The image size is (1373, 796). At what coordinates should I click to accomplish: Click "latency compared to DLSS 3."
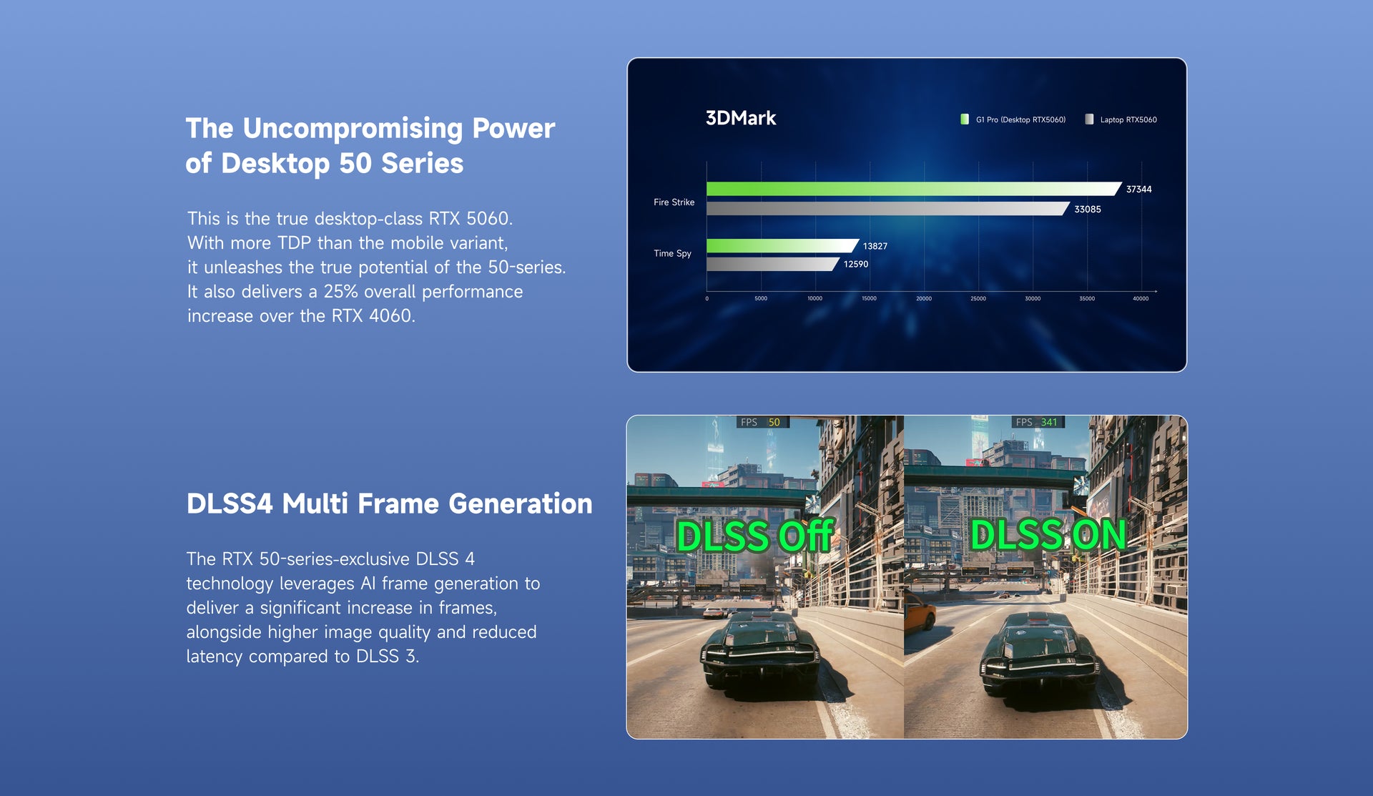[x=303, y=657]
